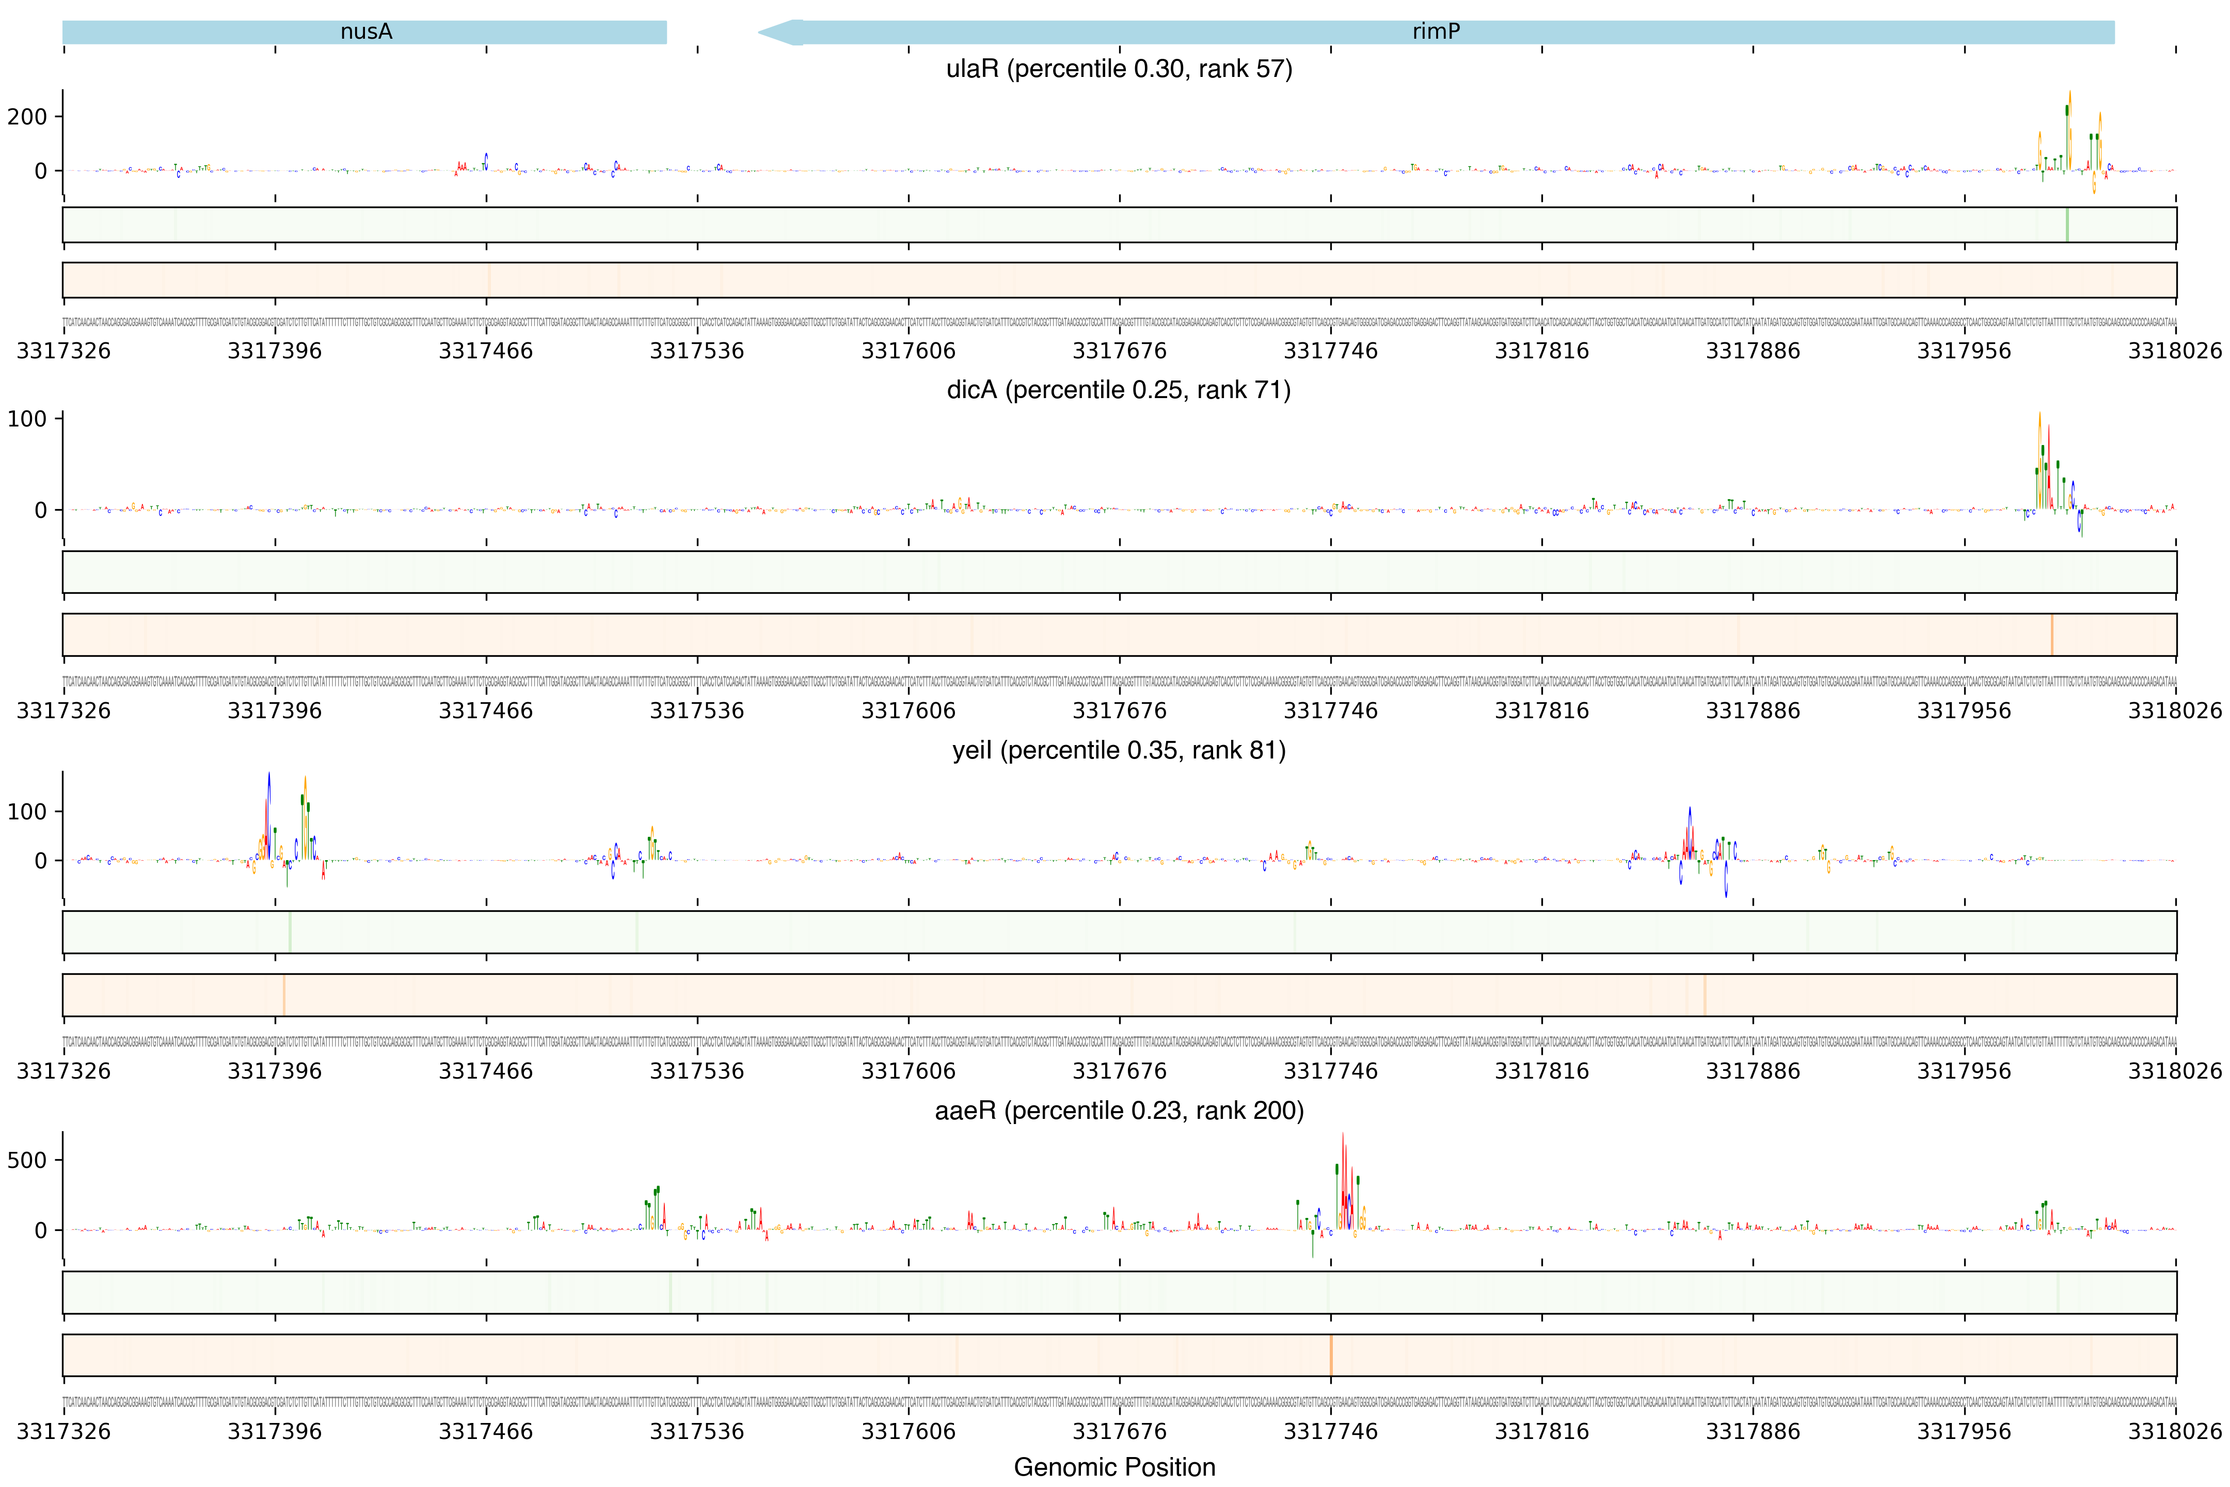Click the arrowhead tip of rimP gene
The height and width of the screenshot is (1487, 2230).
click(761, 32)
